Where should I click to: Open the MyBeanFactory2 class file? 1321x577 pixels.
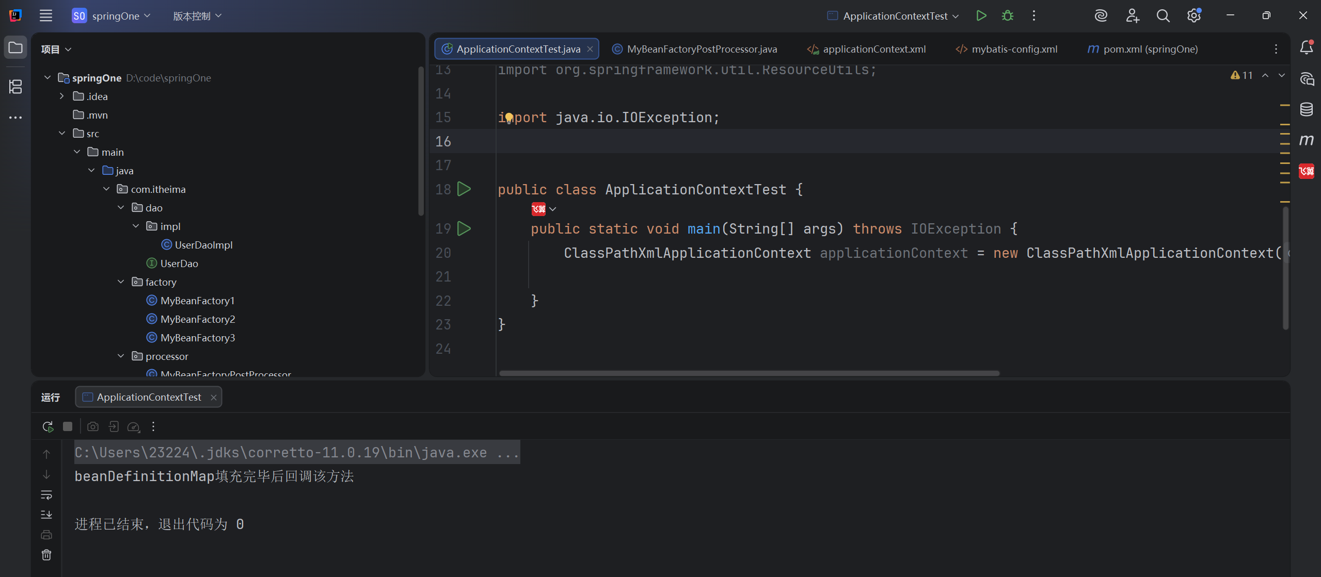pos(197,319)
